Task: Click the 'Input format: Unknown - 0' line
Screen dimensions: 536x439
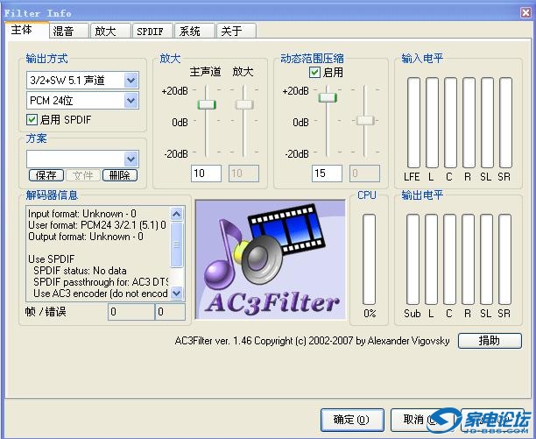Action: tap(82, 214)
